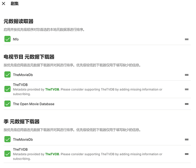Viewport: 196px width, 168px height.
Task: Select the Nfo label text
Action: [16, 39]
